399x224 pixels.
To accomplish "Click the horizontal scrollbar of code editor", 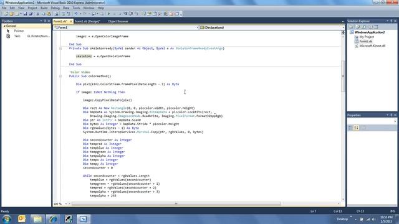I will pos(176,203).
